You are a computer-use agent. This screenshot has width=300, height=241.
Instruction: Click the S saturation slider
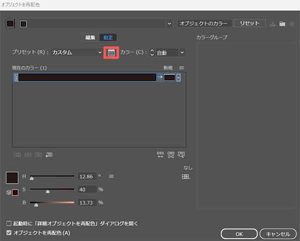click(52, 190)
